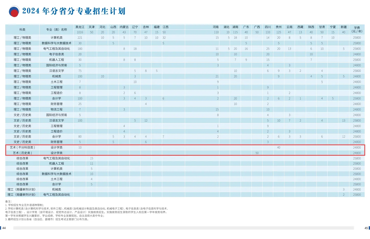
Task: Click the 贵州 value 40 in highlighted row
Action: [x=278, y=148]
